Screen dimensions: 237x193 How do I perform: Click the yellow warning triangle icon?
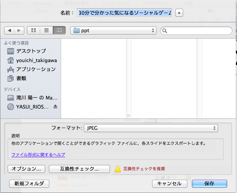pyautogui.click(x=118, y=169)
